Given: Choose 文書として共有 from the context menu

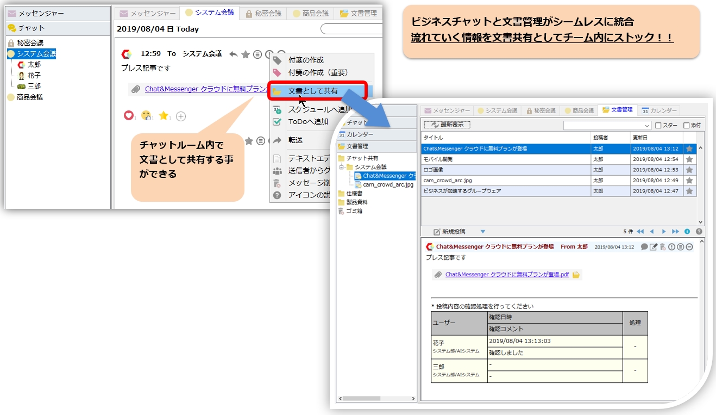Looking at the screenshot, I should pyautogui.click(x=313, y=91).
